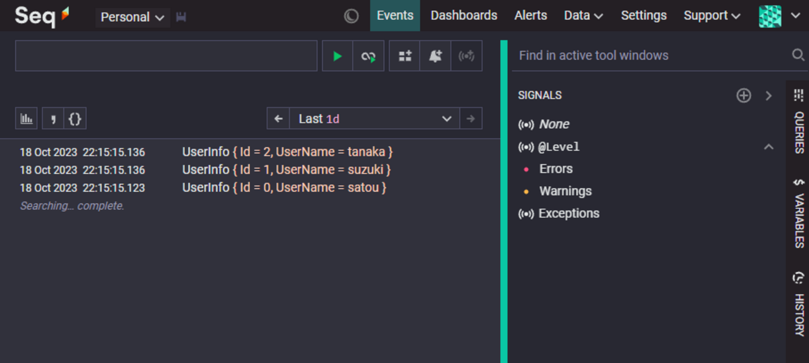Go to the Alerts page
The width and height of the screenshot is (809, 363).
531,16
